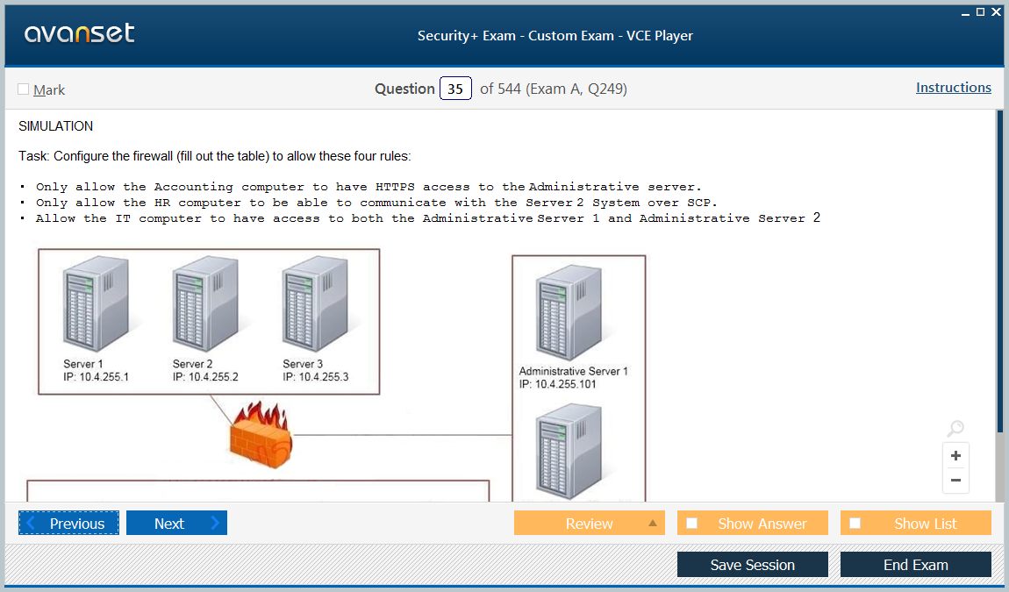Enable Show List
The image size is (1009, 592).
pyautogui.click(x=855, y=522)
